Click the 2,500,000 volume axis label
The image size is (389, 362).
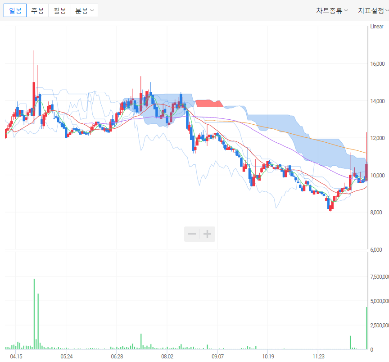(380, 325)
